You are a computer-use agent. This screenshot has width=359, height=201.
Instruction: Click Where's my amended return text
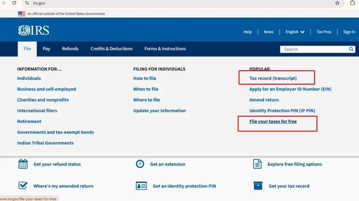[x=63, y=186]
